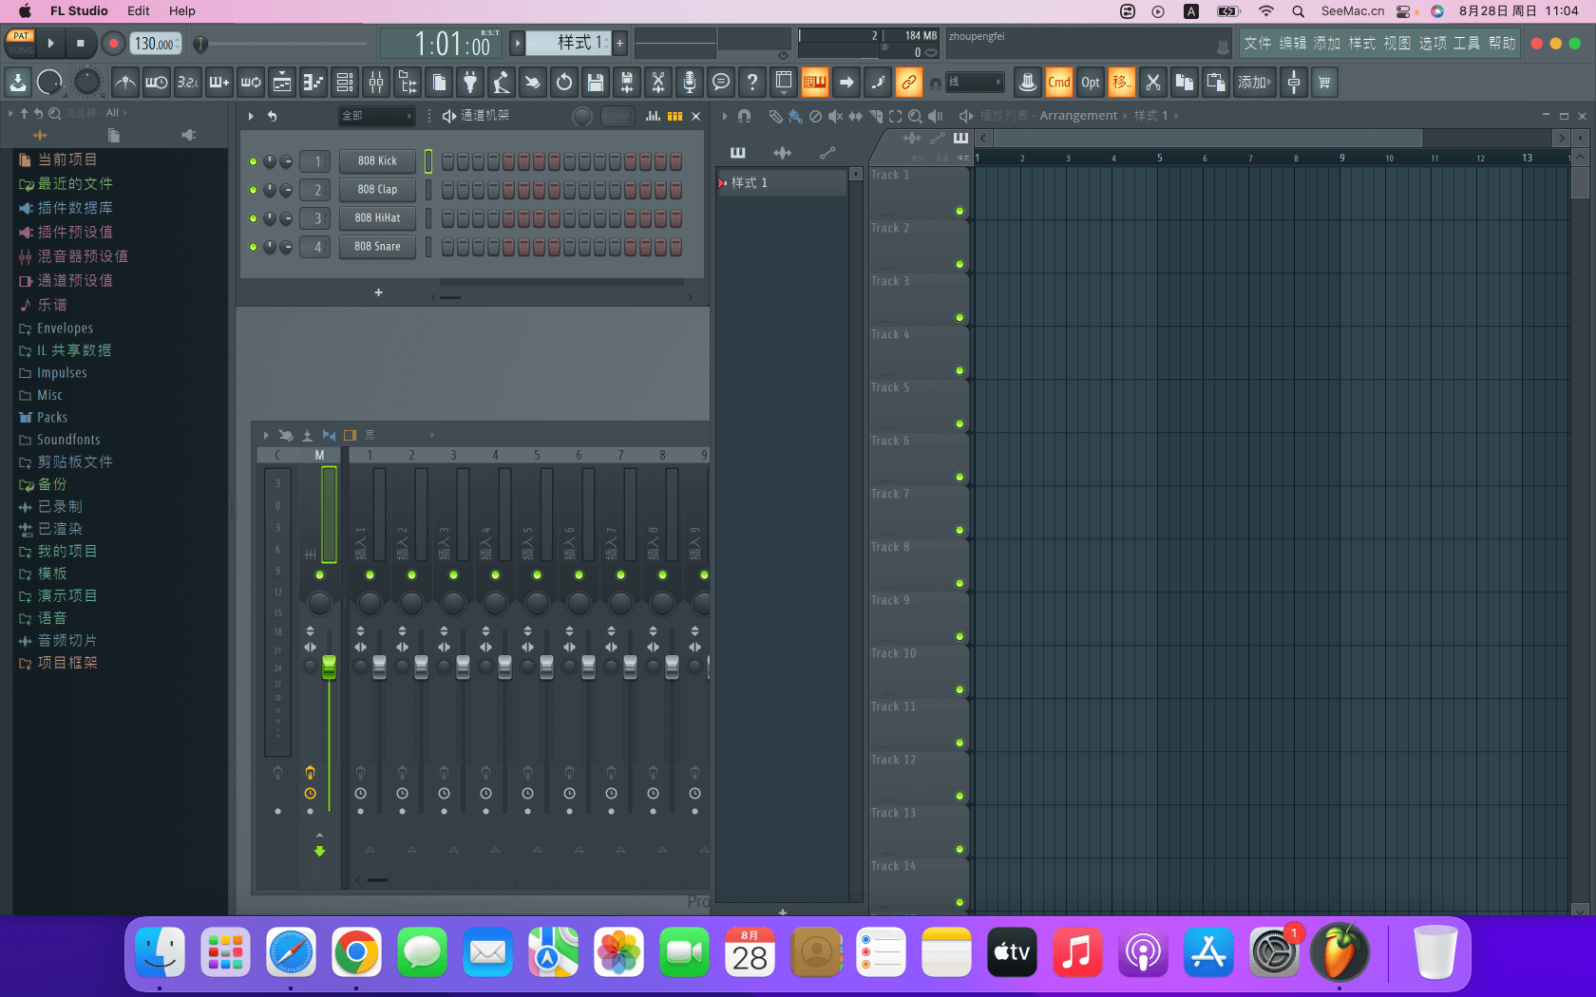1596x997 pixels.
Task: Toggle the Track 1 mute LED in playlist
Action: click(959, 211)
